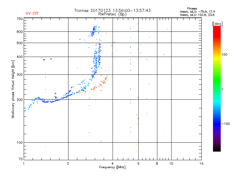Viewport: 237px width, 178px height.
Task: Click the "6" MHz frequency tick label
Action: (x=138, y=163)
